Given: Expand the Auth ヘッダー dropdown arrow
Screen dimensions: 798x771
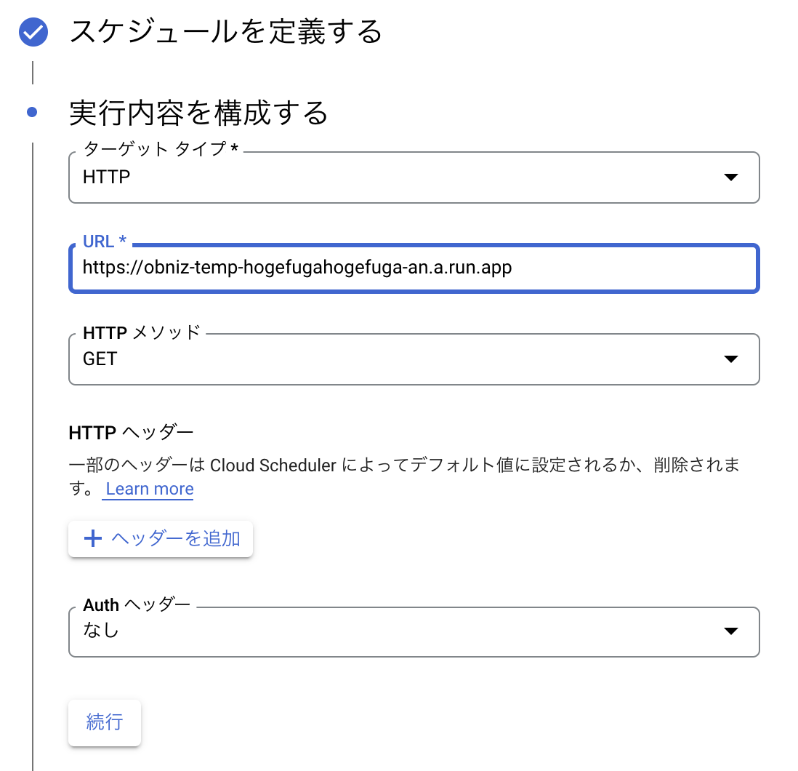Looking at the screenshot, I should click(731, 631).
